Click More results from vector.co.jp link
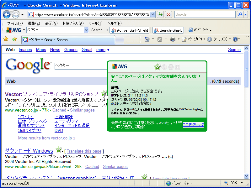Screen dimensions: 251x188 click(x=46, y=138)
